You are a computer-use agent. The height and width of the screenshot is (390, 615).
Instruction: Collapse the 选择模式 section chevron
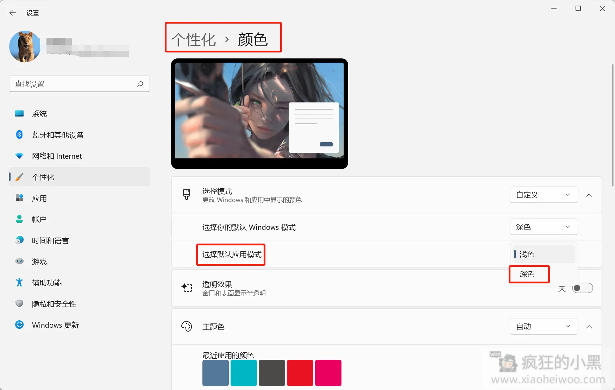point(589,195)
